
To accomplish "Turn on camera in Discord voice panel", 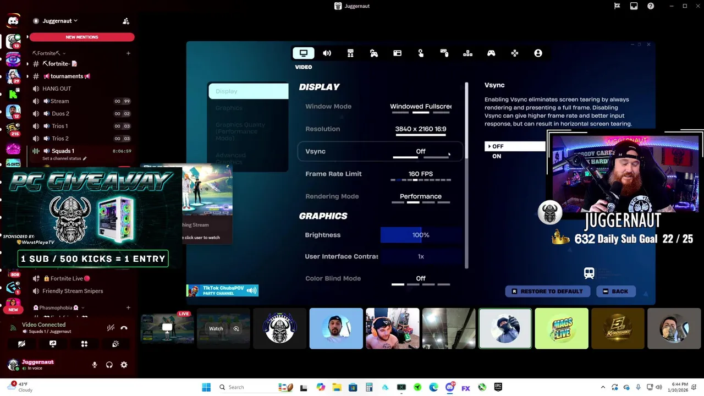I will tap(21, 344).
